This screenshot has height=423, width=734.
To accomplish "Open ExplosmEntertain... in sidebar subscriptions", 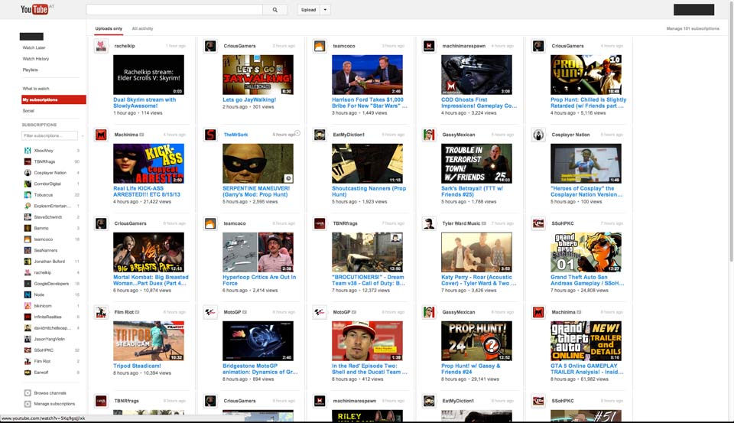I will pos(52,206).
